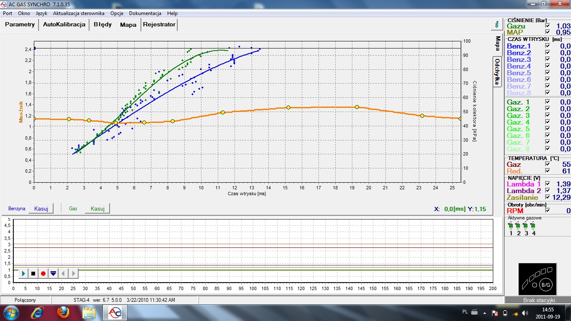Uncheck the Benz.4 injection time checkbox

click(548, 66)
